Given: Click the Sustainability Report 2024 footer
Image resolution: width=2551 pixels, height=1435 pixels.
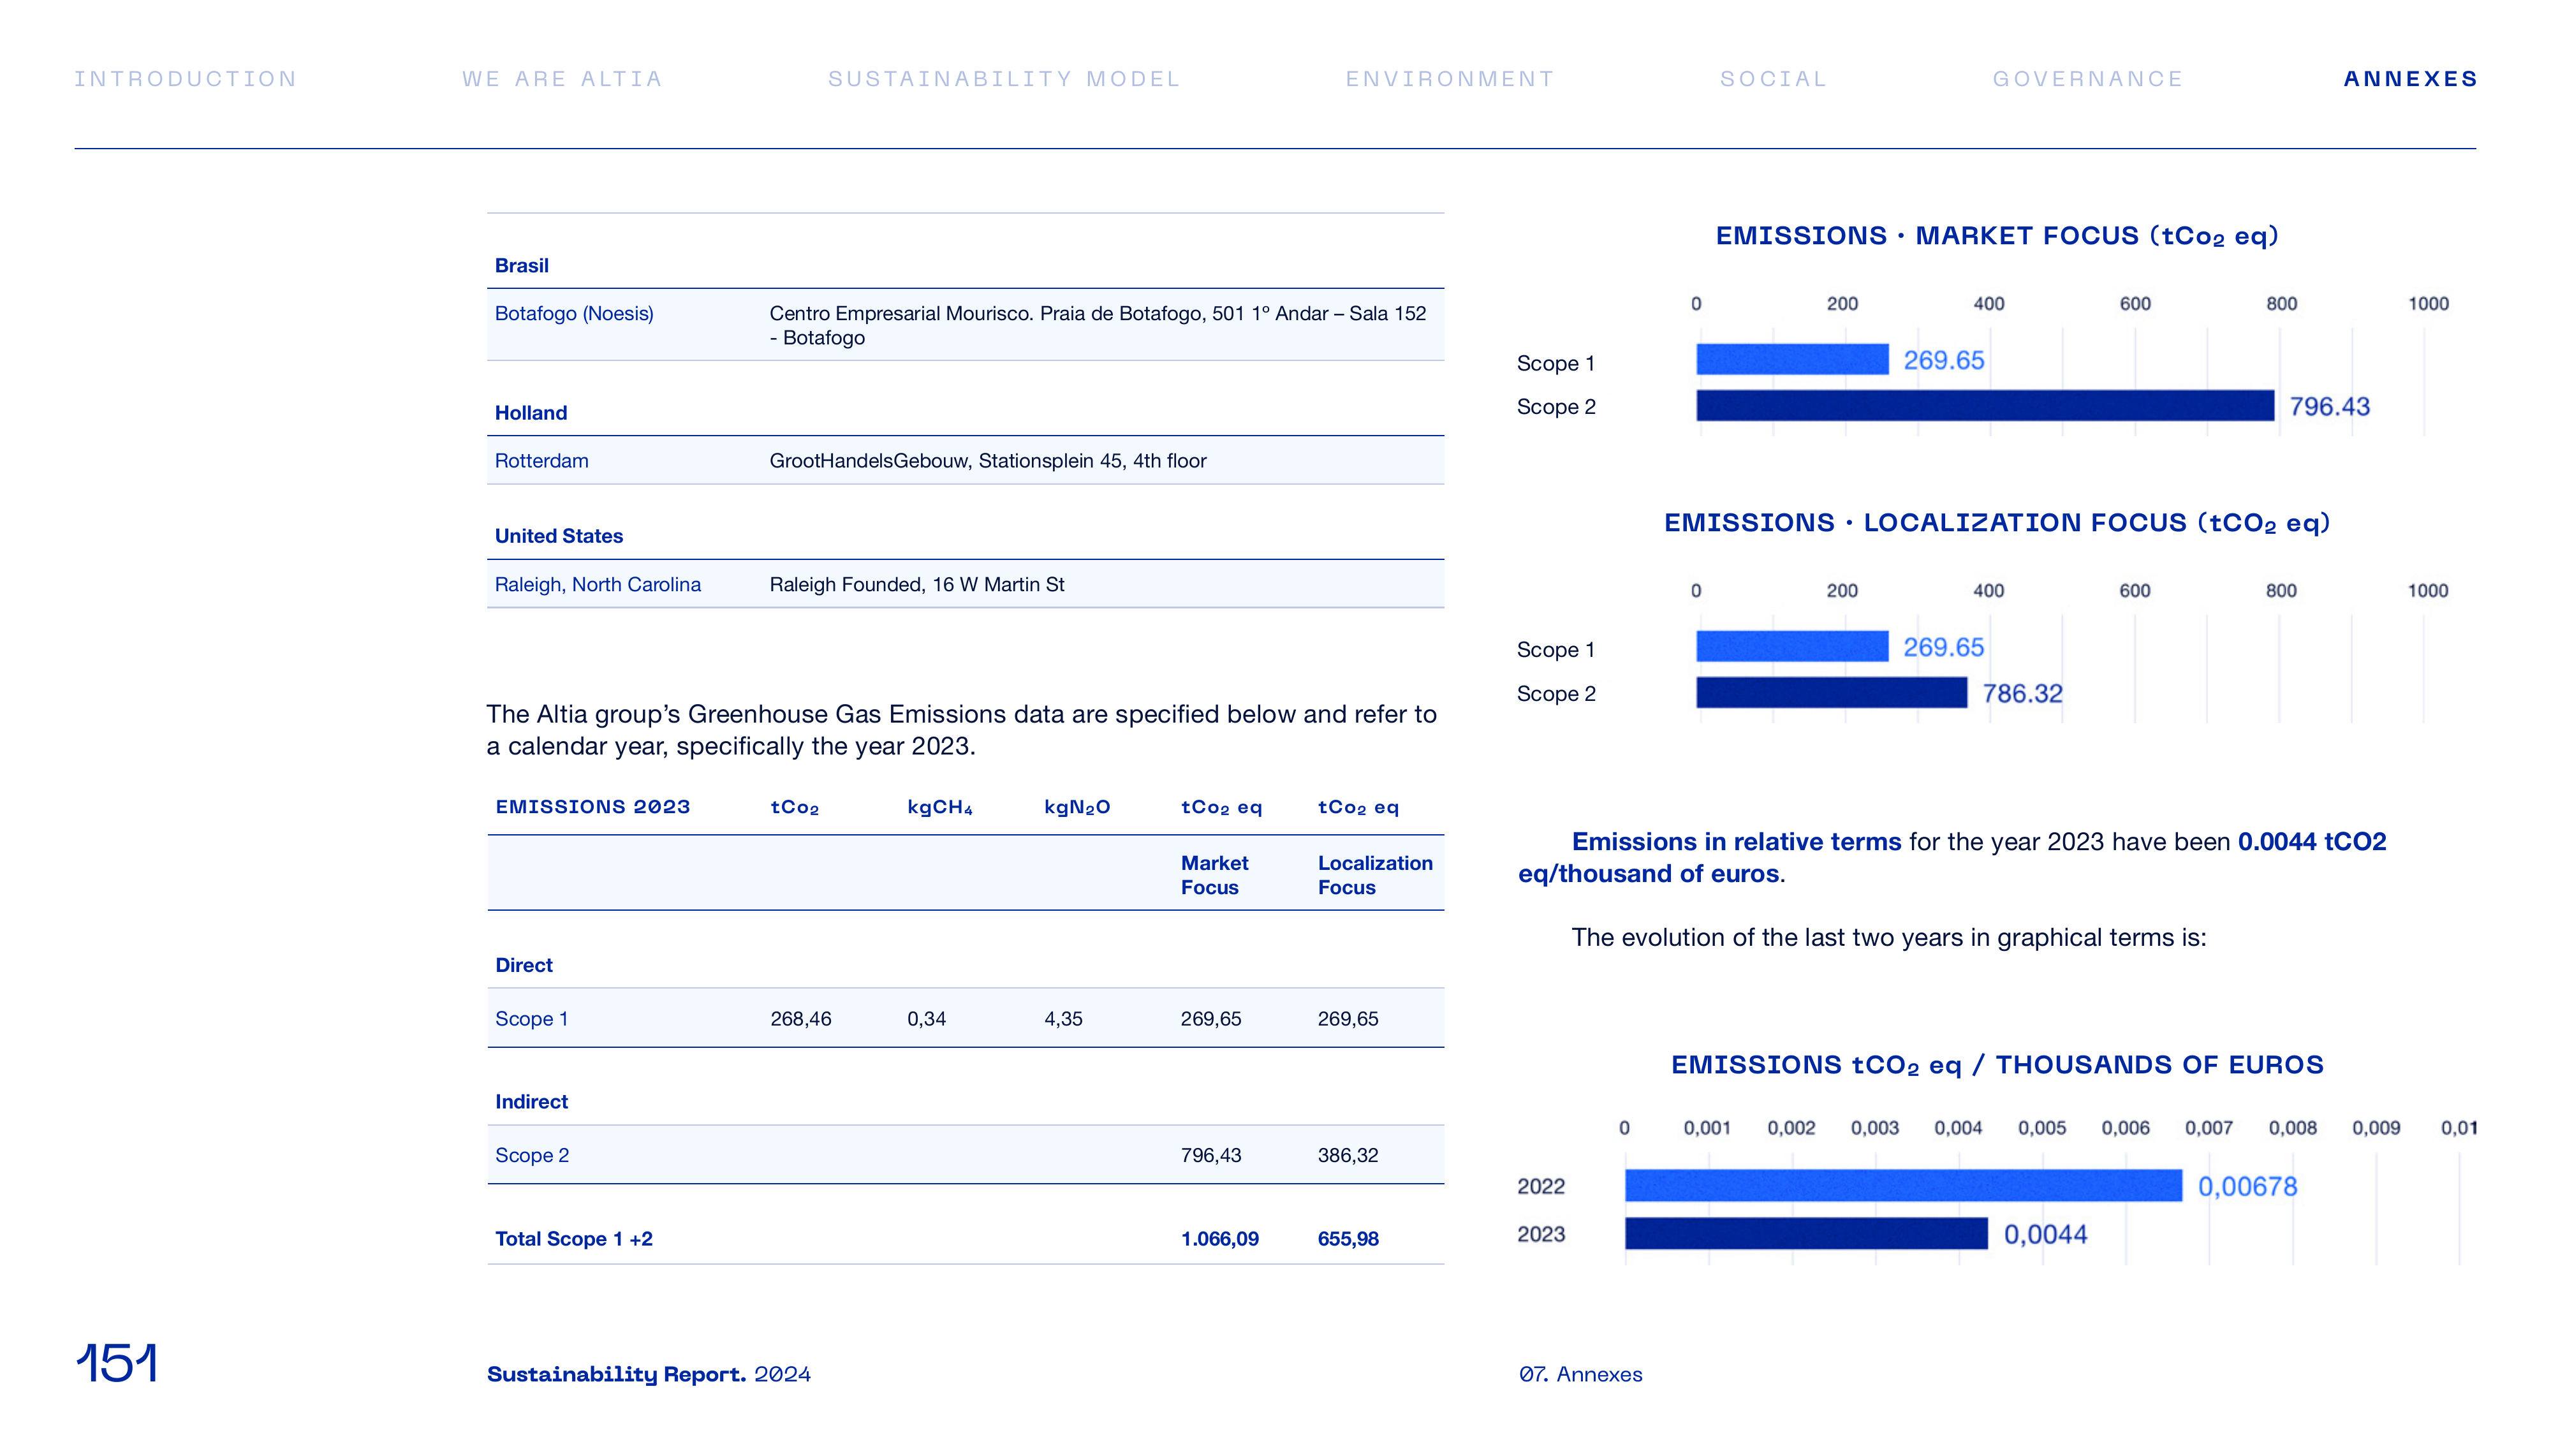Looking at the screenshot, I should 649,1374.
